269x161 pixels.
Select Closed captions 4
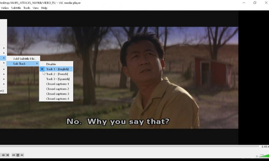click(x=56, y=99)
